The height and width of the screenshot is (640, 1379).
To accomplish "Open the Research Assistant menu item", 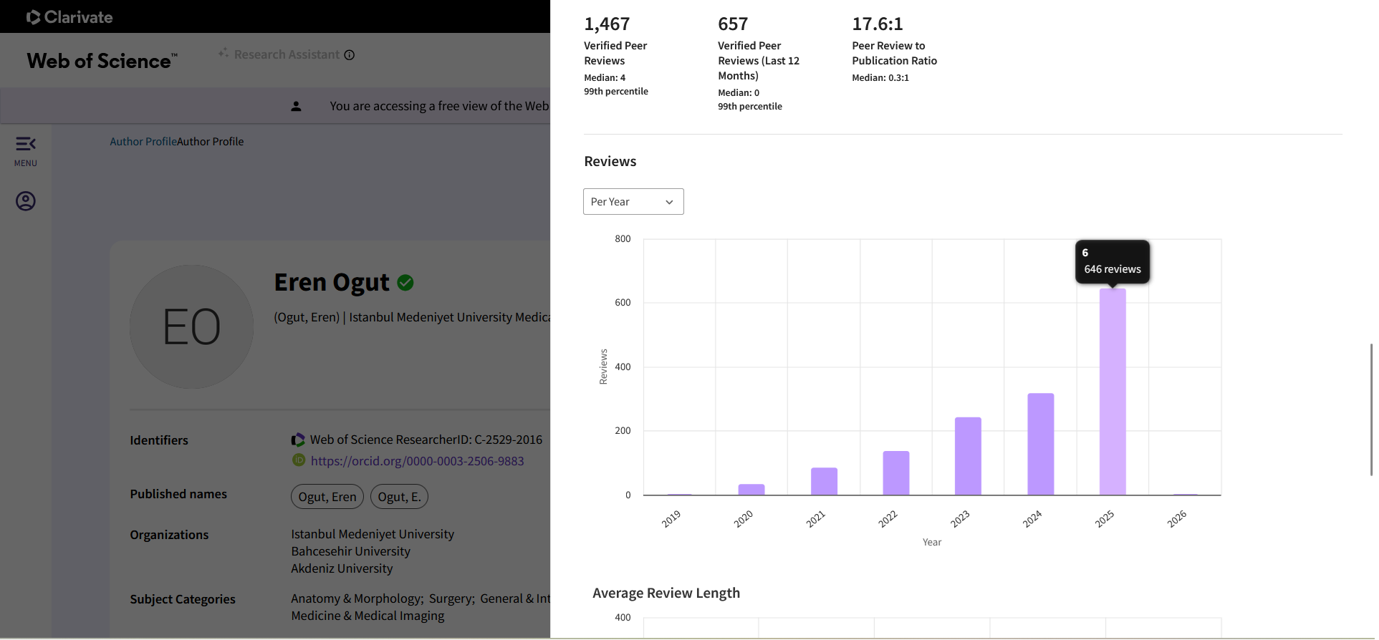I will [287, 55].
